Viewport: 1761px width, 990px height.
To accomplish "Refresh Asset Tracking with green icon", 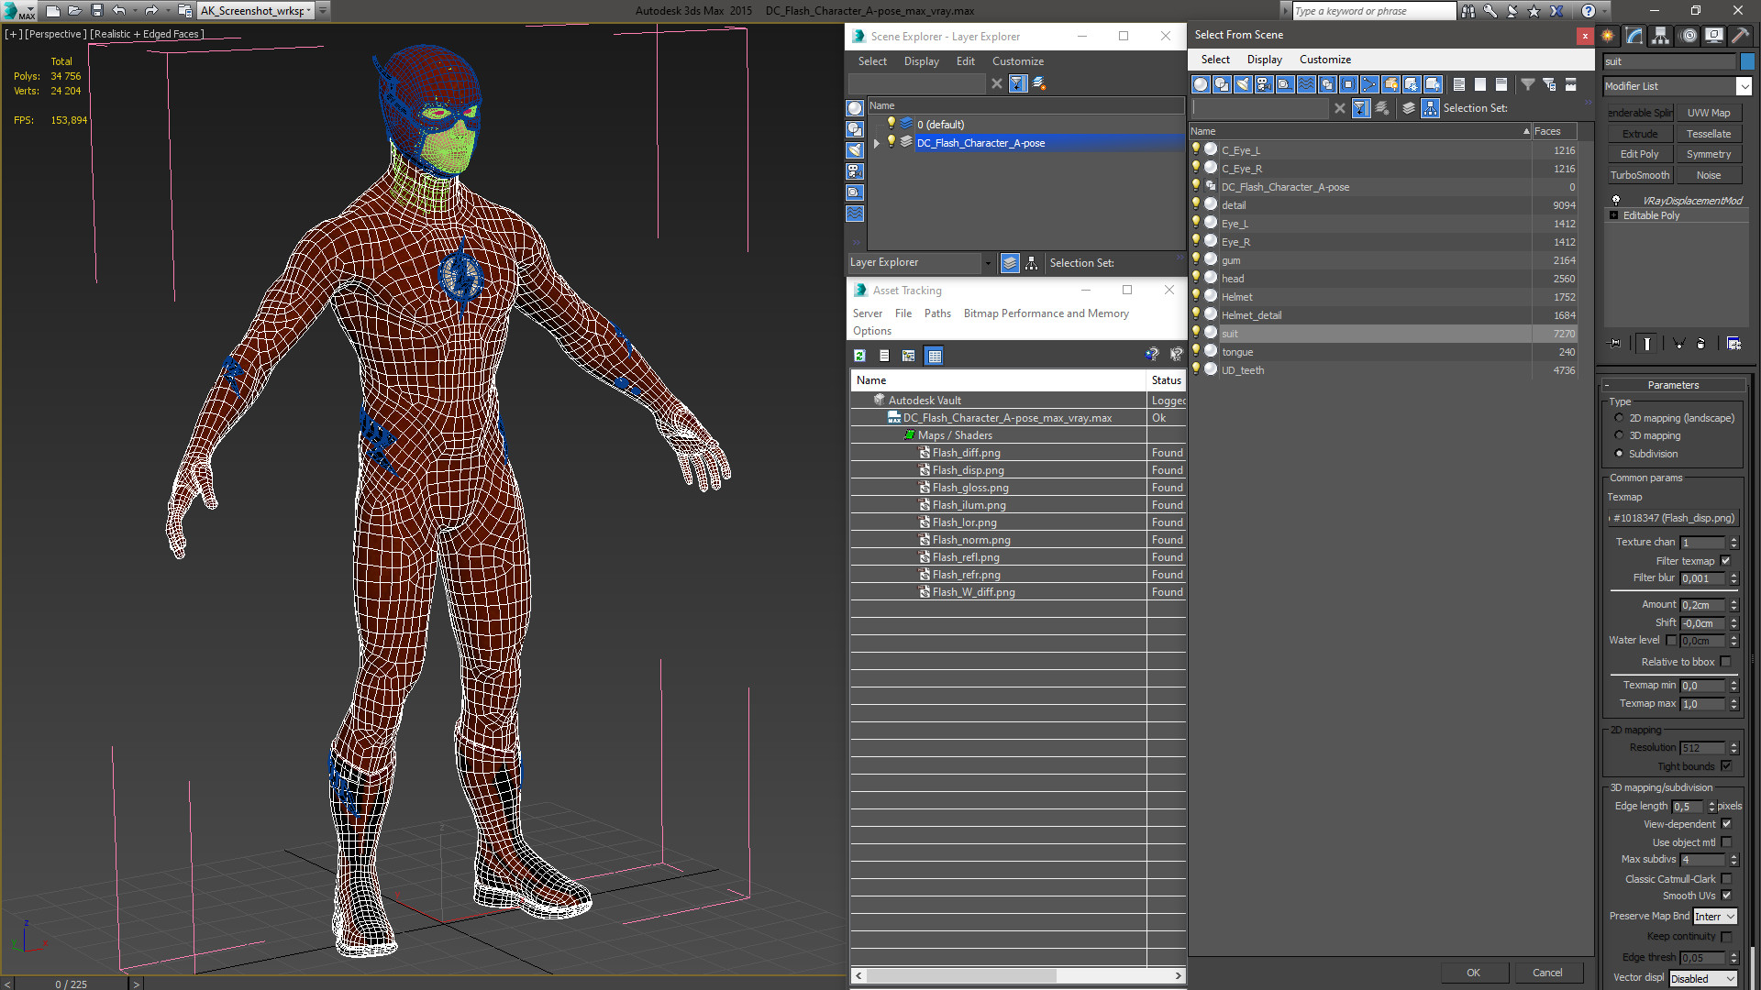I will point(859,356).
